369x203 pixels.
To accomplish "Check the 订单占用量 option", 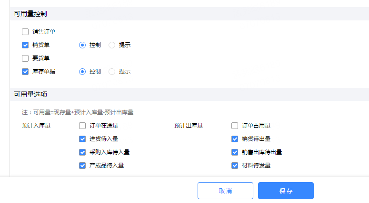I will (235, 126).
